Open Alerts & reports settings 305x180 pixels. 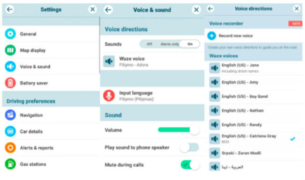click(51, 148)
